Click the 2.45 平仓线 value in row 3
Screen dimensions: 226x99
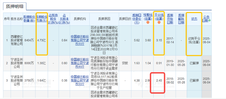tap(159, 81)
